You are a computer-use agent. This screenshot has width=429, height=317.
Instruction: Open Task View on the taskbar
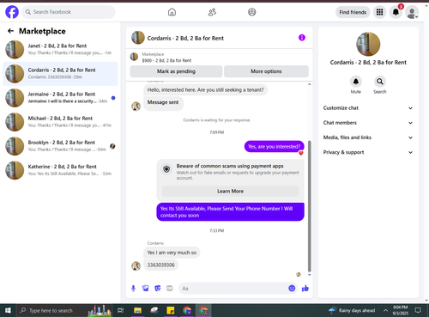coord(121,310)
